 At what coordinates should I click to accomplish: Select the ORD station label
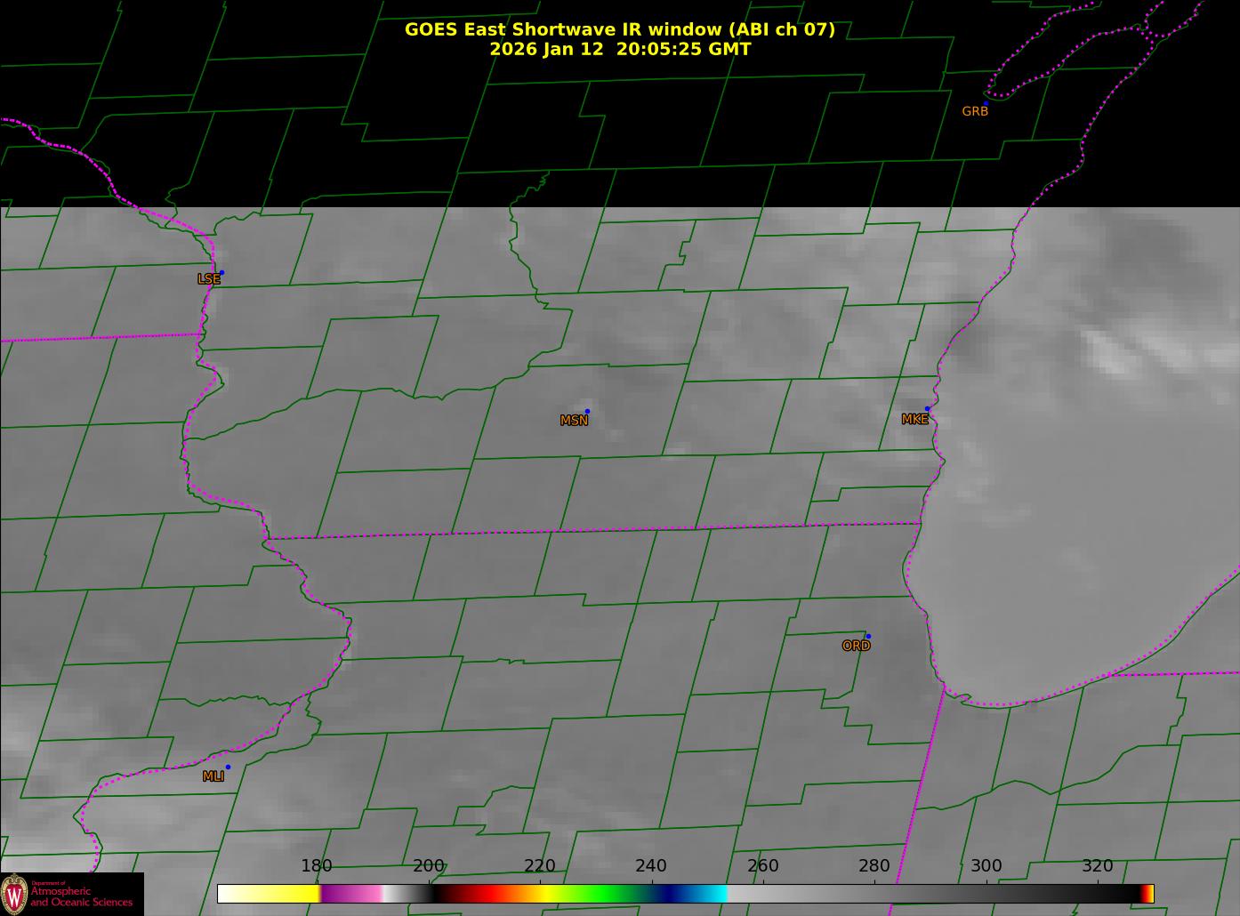856,647
